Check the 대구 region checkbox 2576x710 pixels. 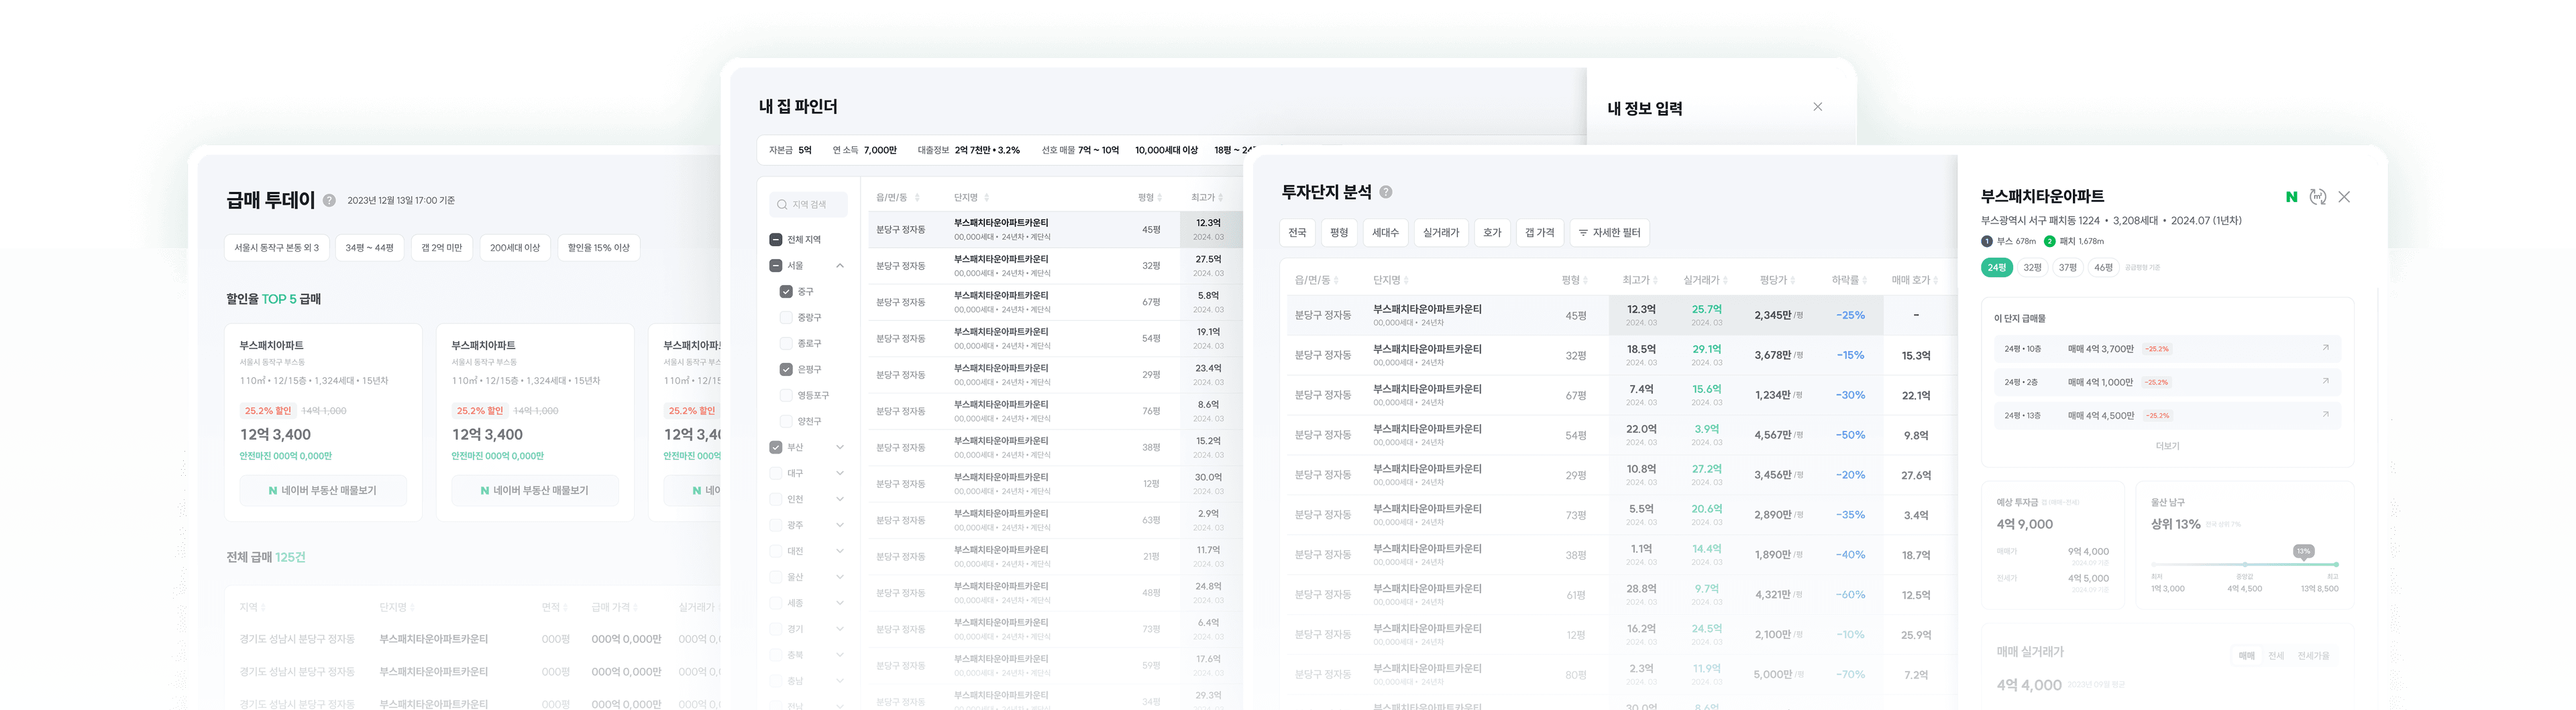pos(775,473)
